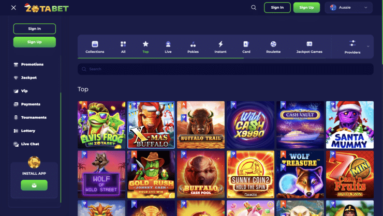This screenshot has width=383, height=216.
Task: Click the chevron next to Providers
Action: (368, 47)
